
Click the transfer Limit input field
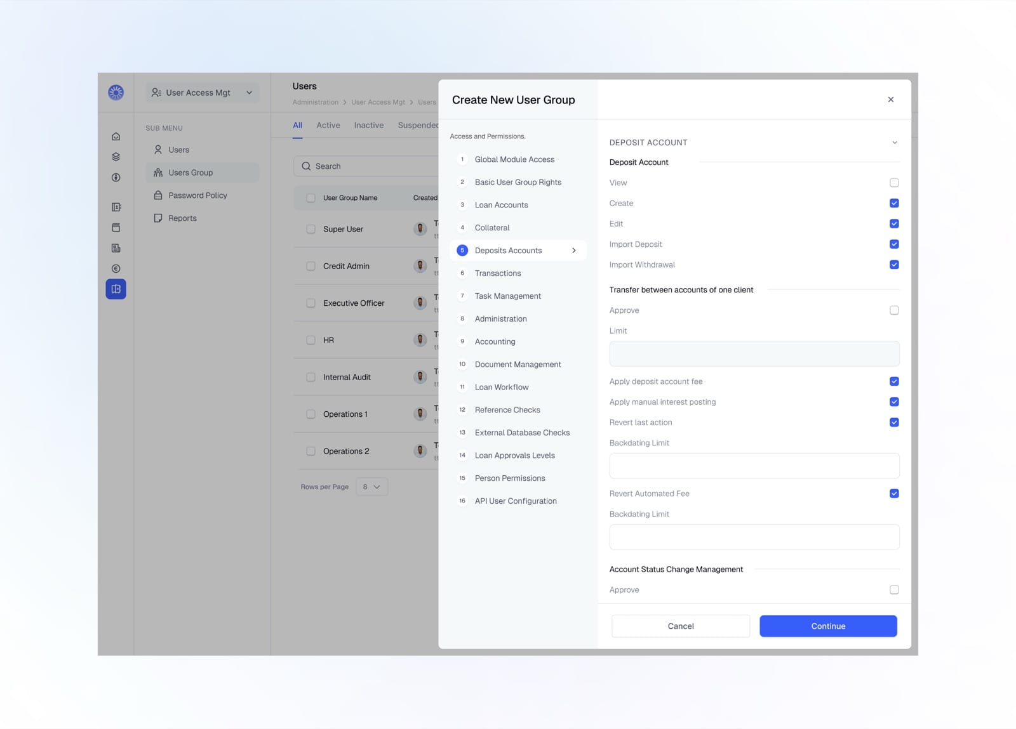[754, 353]
